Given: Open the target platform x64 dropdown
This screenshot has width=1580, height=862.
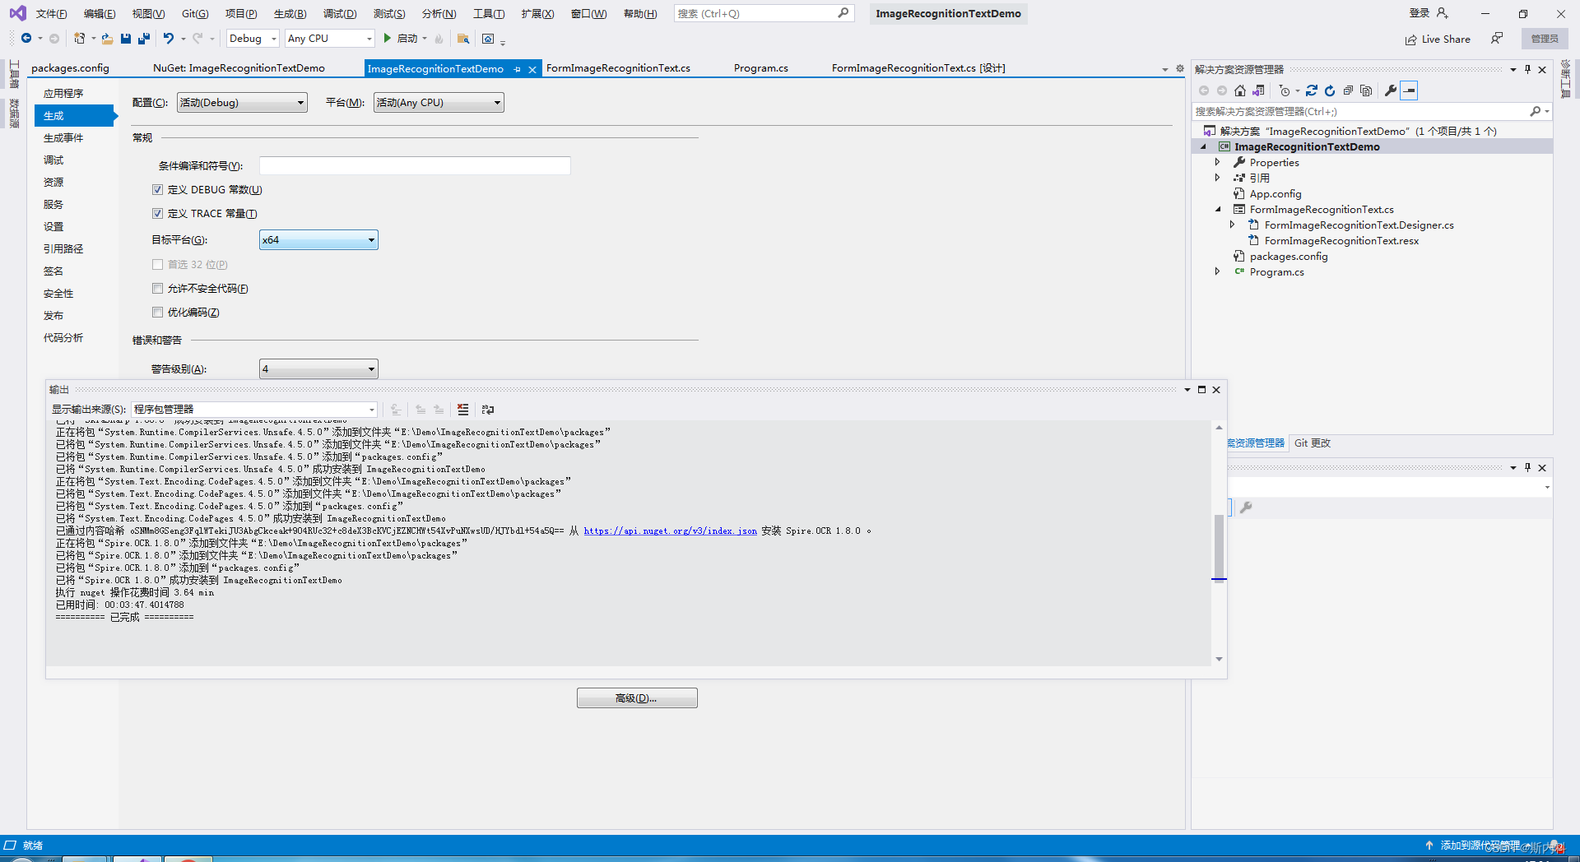Looking at the screenshot, I should (x=318, y=239).
